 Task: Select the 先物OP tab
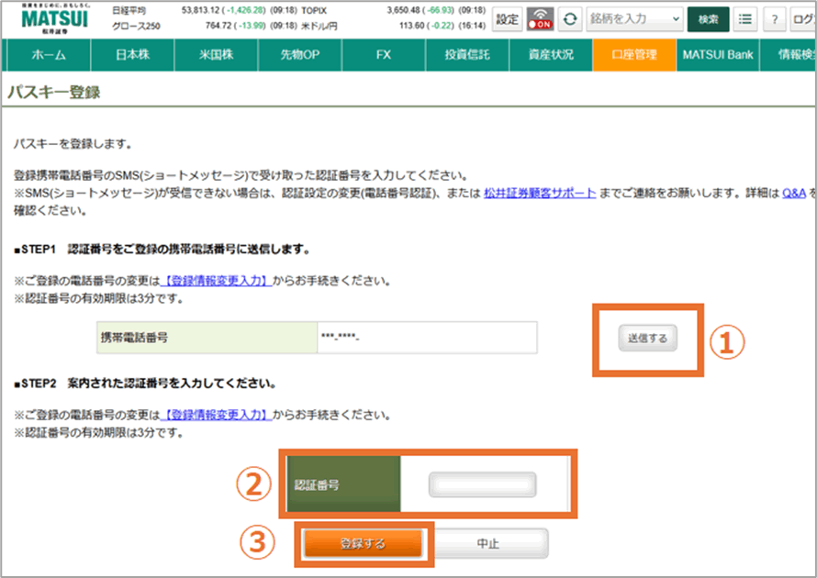pyautogui.click(x=299, y=55)
